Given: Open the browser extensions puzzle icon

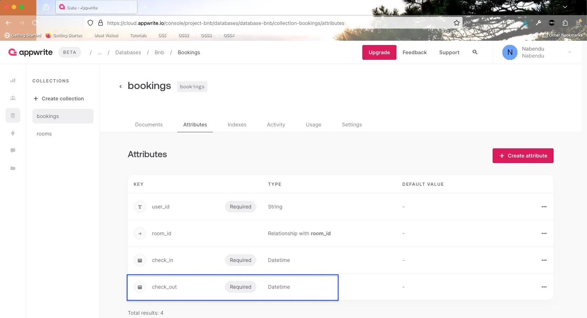Looking at the screenshot, I should (x=565, y=23).
